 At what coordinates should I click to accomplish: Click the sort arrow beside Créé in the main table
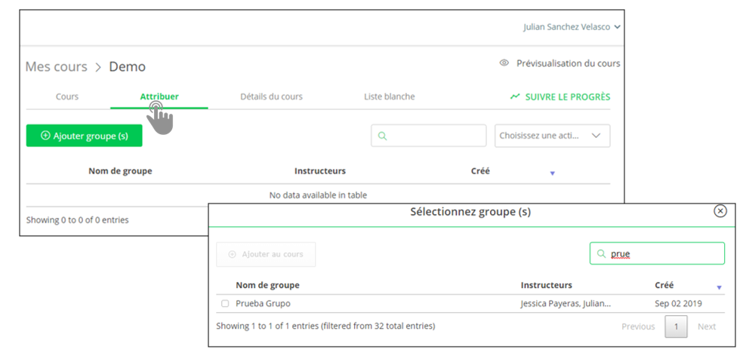[x=552, y=173]
